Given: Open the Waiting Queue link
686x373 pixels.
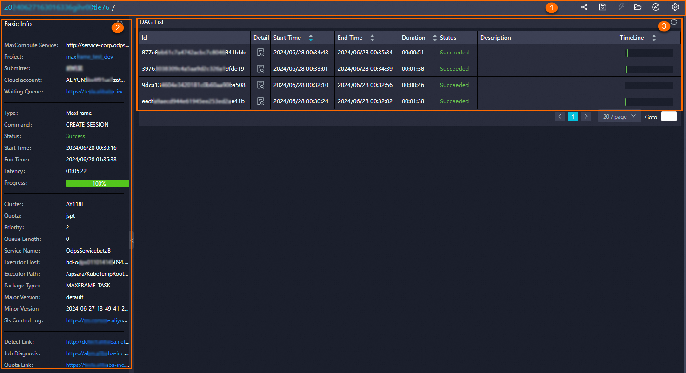Looking at the screenshot, I should [98, 92].
